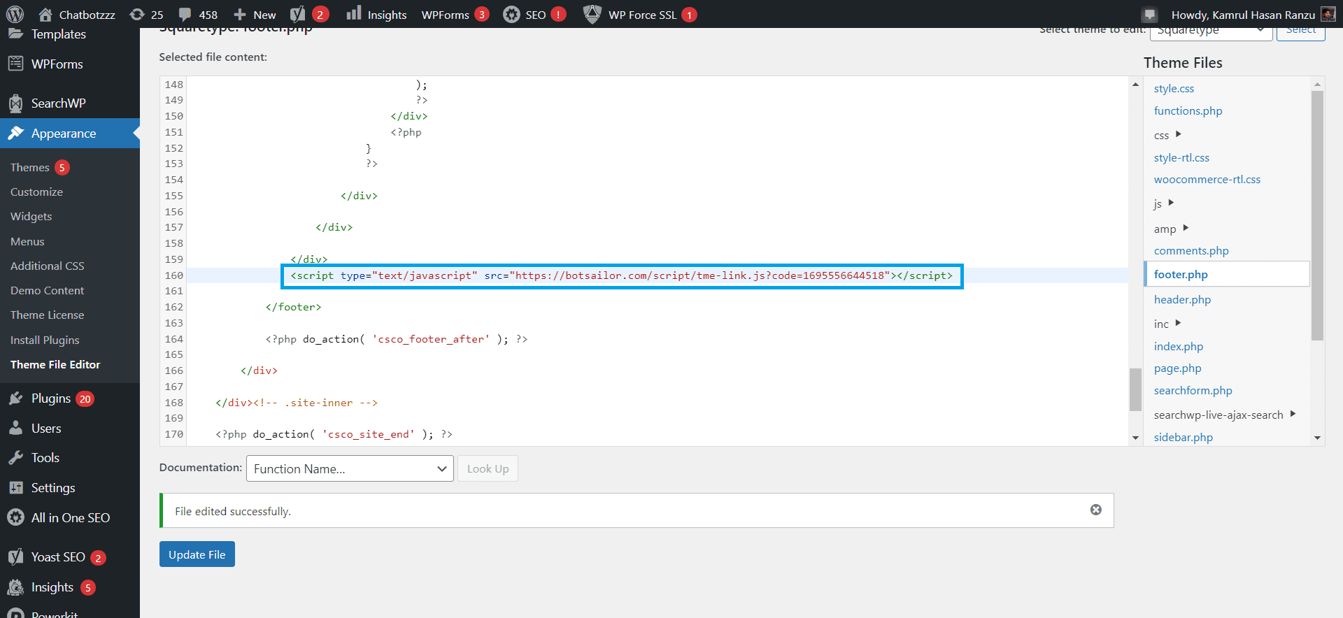
Task: Open Insights bar-chart icon in admin bar
Action: pyautogui.click(x=354, y=13)
